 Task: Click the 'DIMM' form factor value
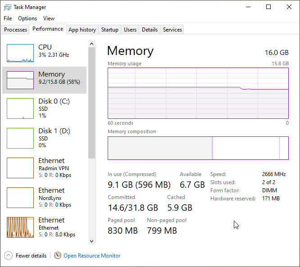(269, 190)
